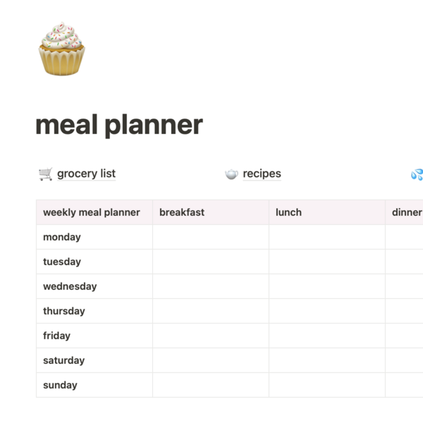423x423 pixels.
Task: Click the sunday breakfast cell
Action: (x=211, y=385)
